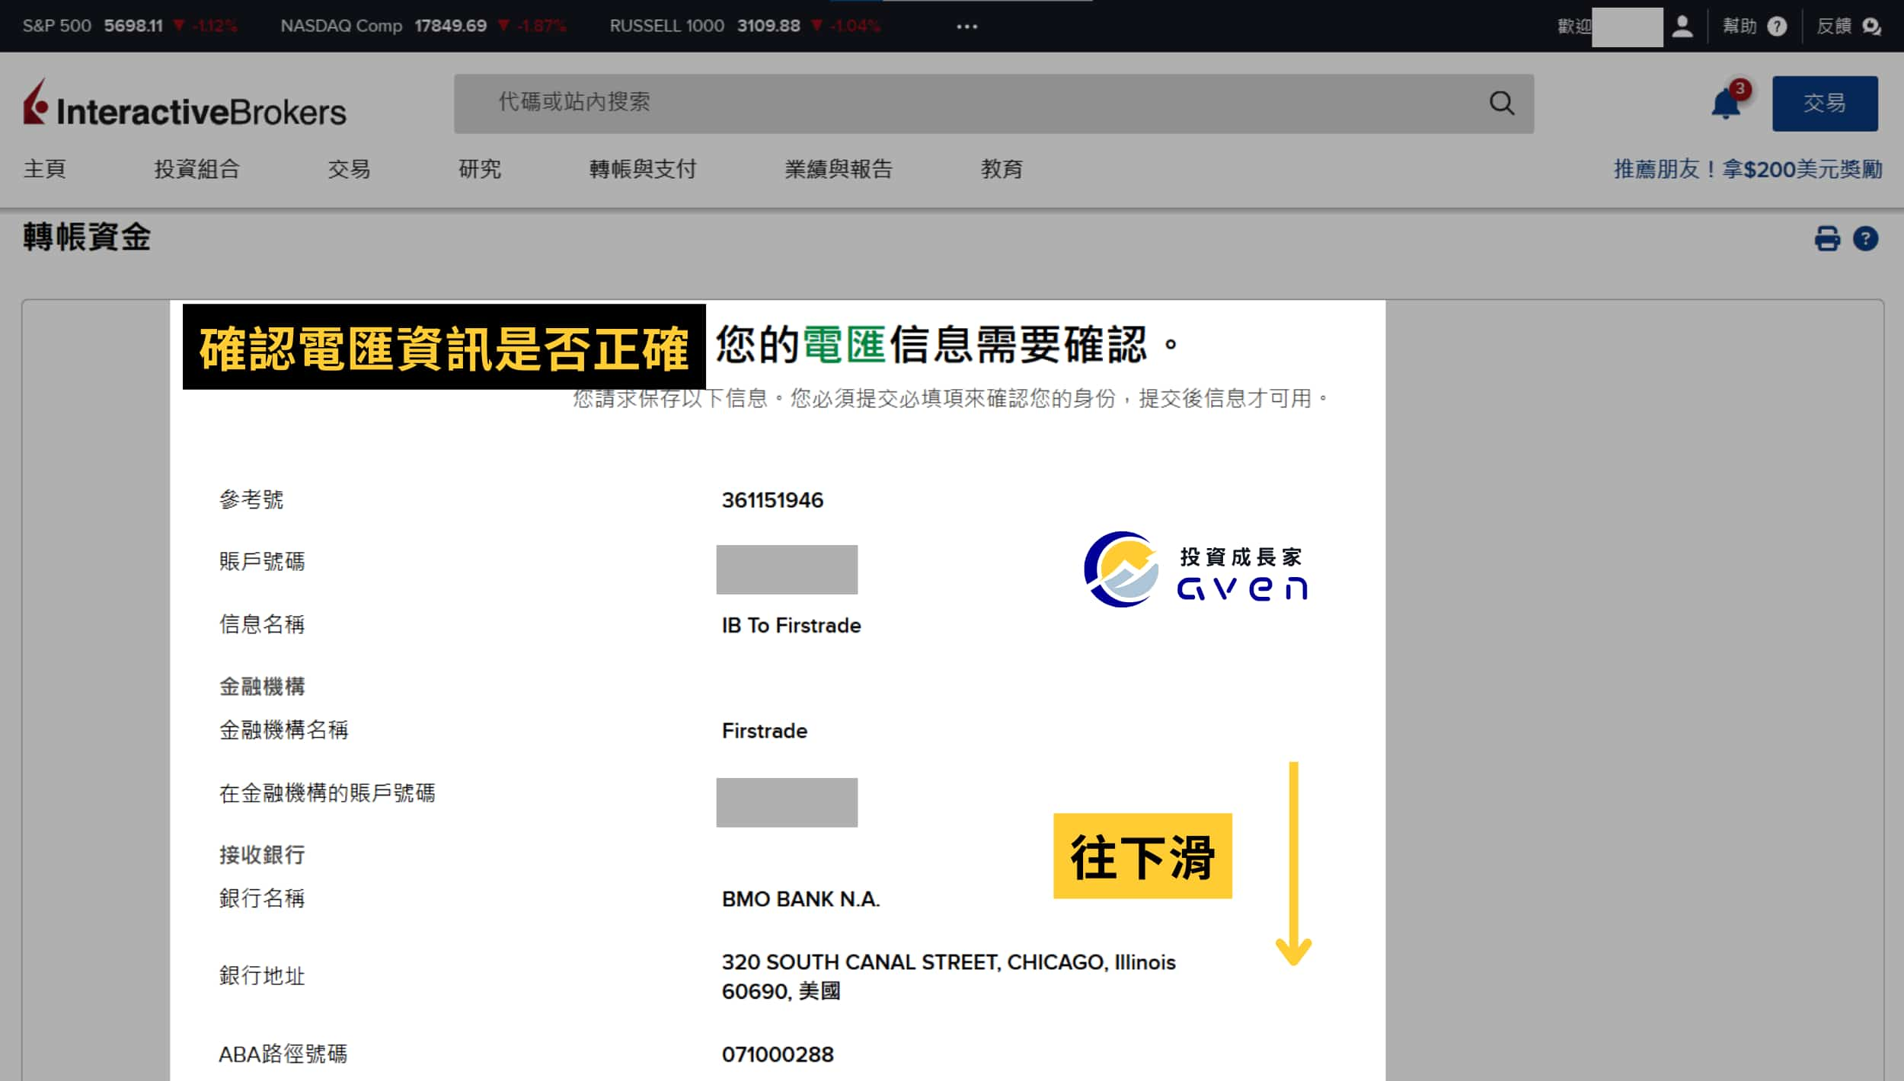Click the 轉帳資金 page heading

pos(87,237)
